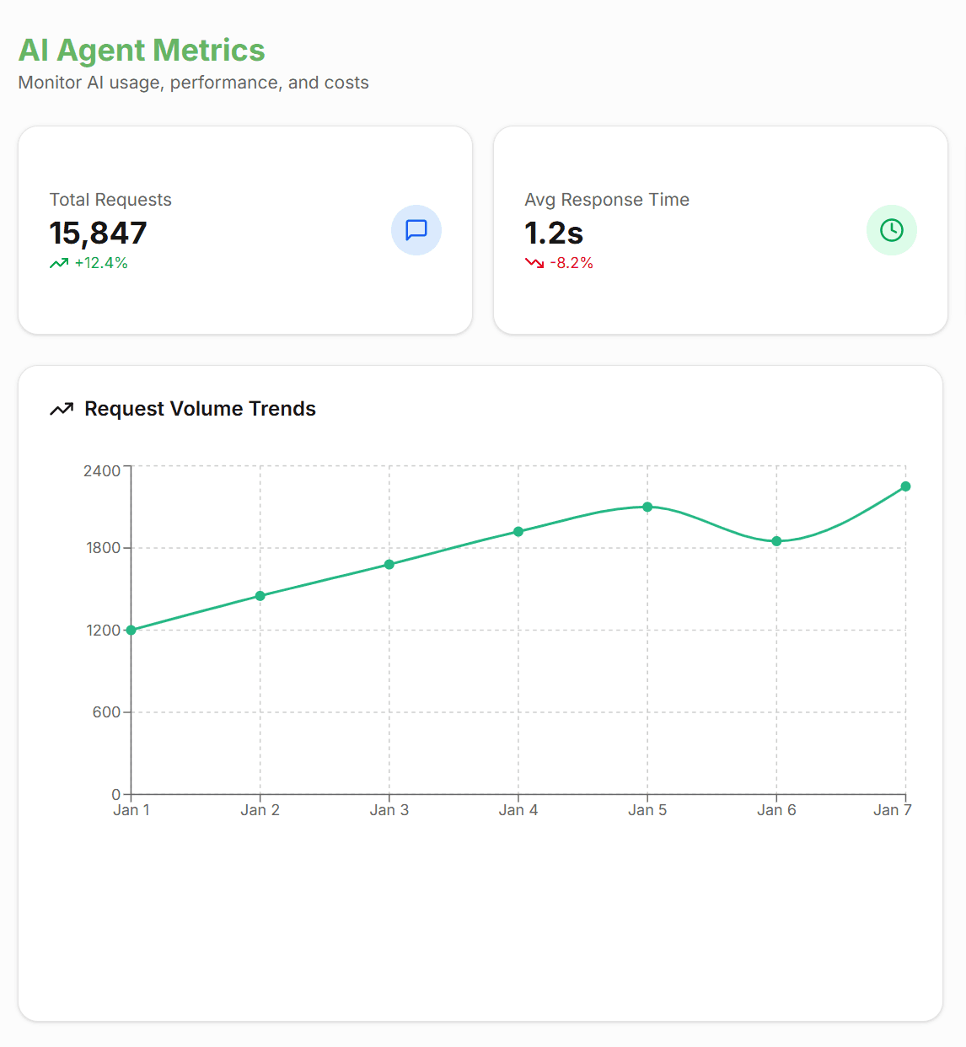
Task: Click the trend arrow icon next to Request Volume Trends
Action: point(60,409)
